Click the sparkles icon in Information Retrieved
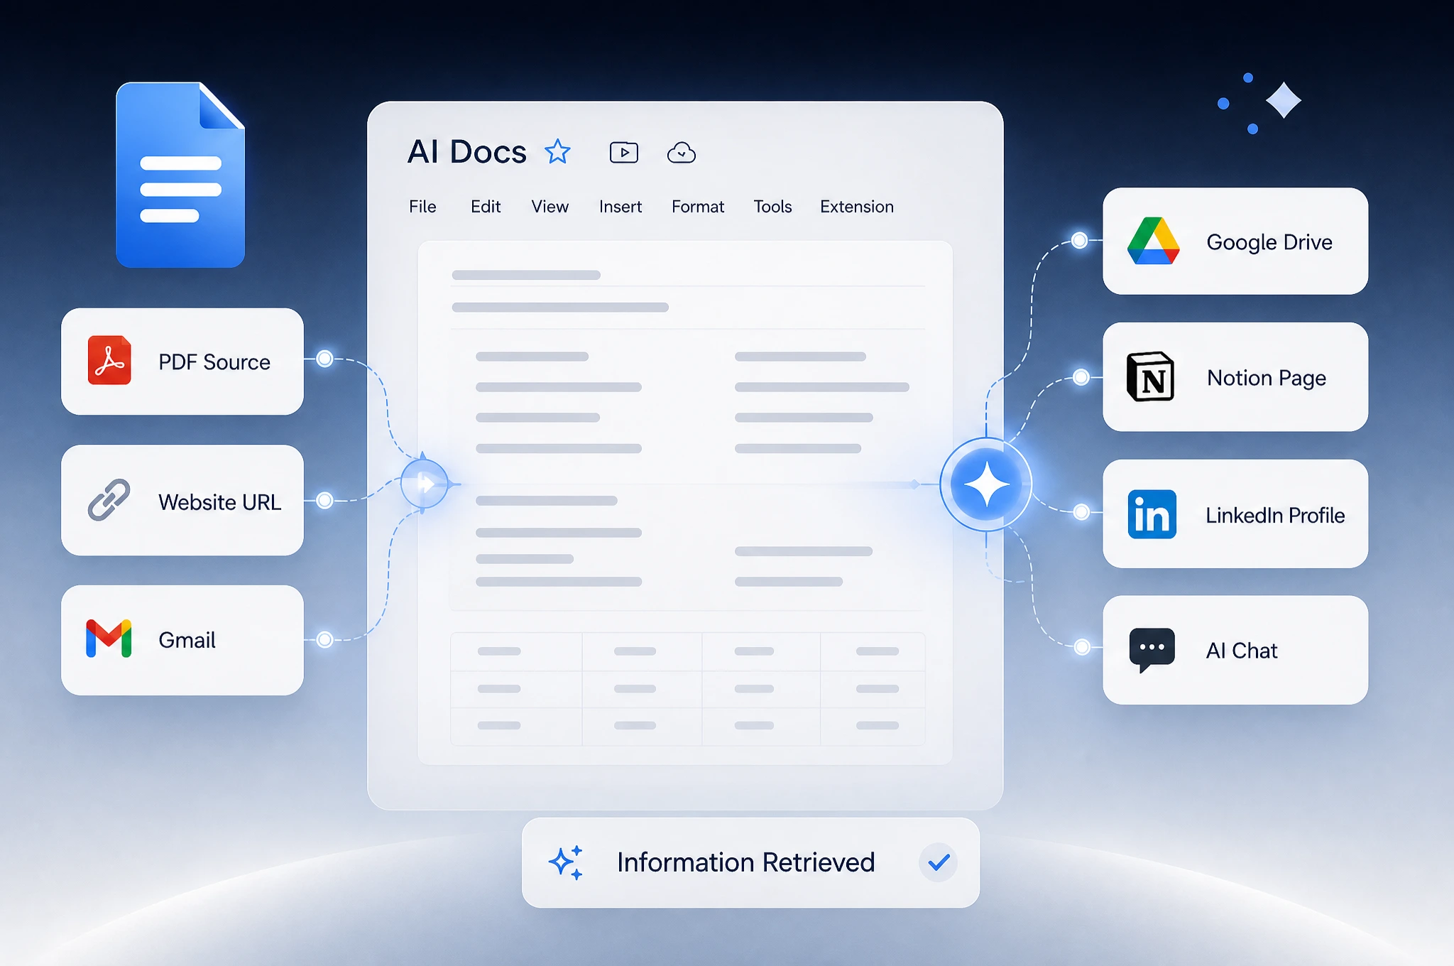This screenshot has width=1454, height=966. 566,862
